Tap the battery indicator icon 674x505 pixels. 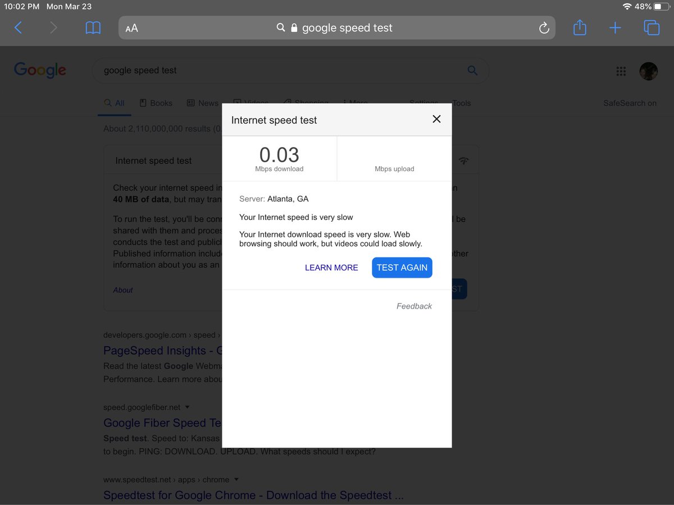click(x=662, y=7)
